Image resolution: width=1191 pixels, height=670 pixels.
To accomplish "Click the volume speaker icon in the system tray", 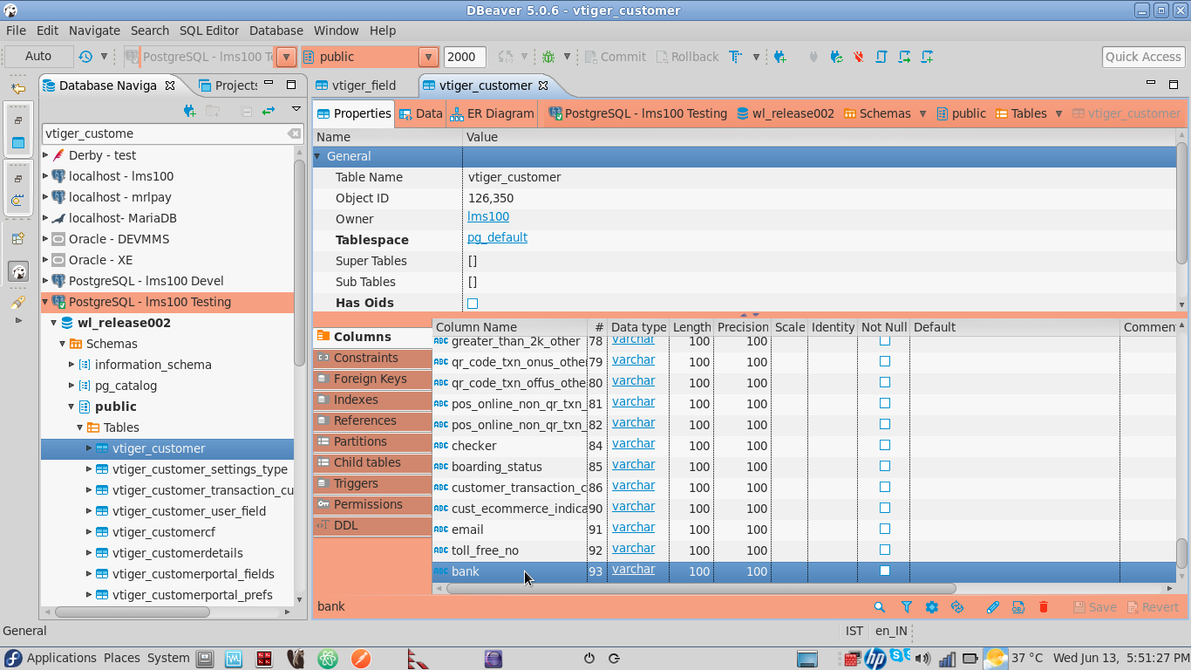I will tap(924, 659).
